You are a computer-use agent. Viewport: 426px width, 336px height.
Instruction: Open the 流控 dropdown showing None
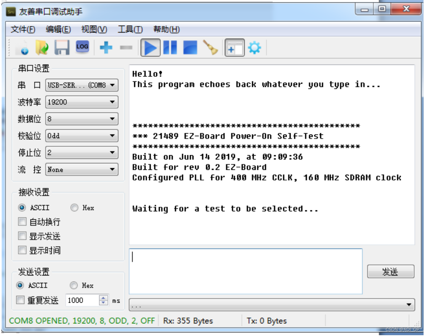(x=82, y=169)
